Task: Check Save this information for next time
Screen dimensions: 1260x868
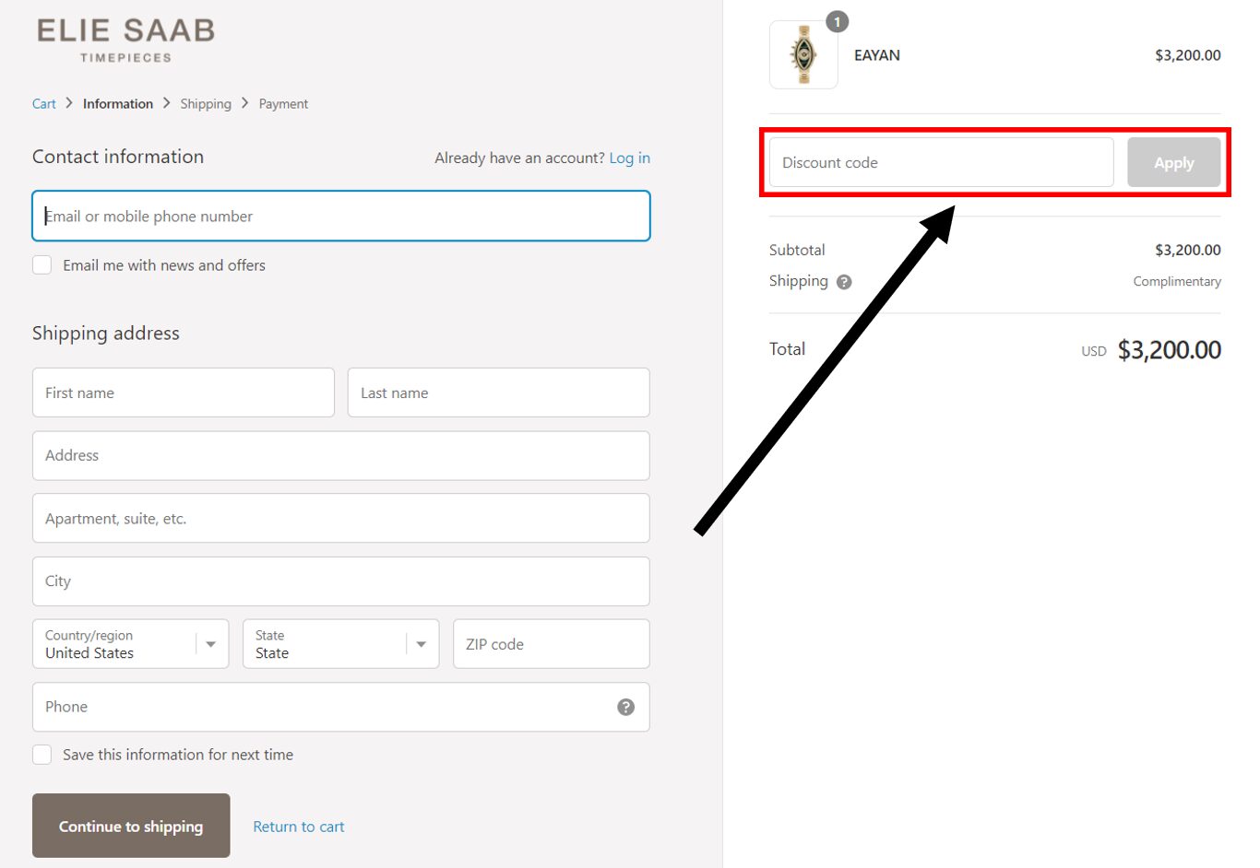Action: pos(42,755)
